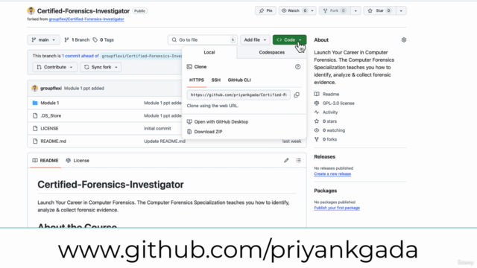Pin this repository with the Pin button
The height and width of the screenshot is (268, 477).
click(x=265, y=10)
